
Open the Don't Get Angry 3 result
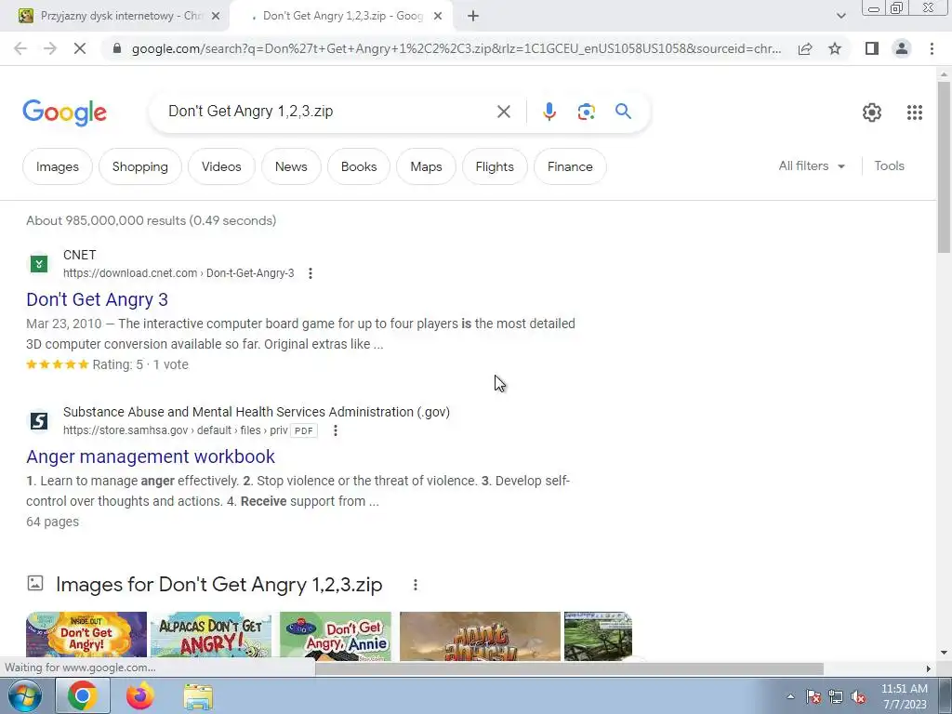[x=97, y=299]
